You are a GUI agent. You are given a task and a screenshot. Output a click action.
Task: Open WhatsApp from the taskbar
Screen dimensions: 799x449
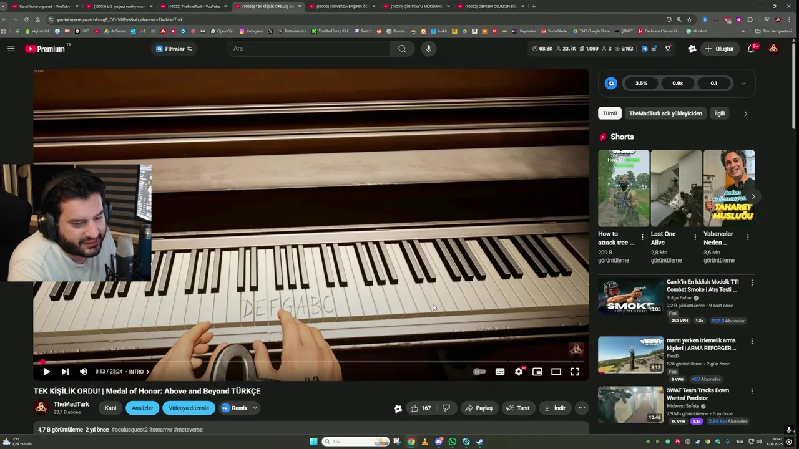click(x=453, y=442)
